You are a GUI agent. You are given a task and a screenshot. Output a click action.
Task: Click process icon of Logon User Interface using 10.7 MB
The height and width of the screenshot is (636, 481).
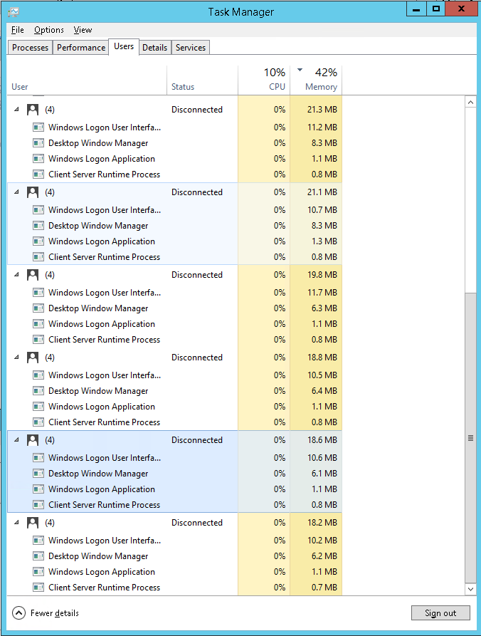38,210
